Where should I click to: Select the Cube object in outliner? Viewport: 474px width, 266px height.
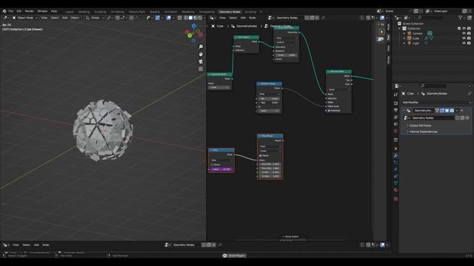[x=416, y=38]
